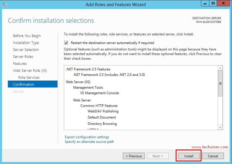232x164 pixels.
Task: Open Export configuration settings link
Action: [x=87, y=137]
